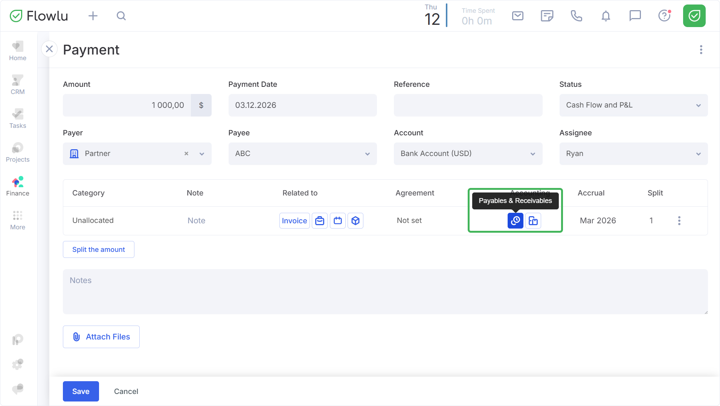Expand the Bank Account (USD) dropdown
This screenshot has width=720, height=406.
tap(468, 154)
